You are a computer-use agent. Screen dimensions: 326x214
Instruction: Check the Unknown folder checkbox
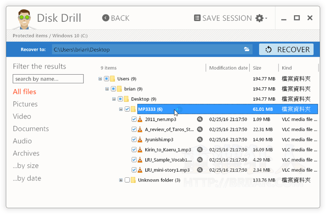pyautogui.click(x=127, y=180)
